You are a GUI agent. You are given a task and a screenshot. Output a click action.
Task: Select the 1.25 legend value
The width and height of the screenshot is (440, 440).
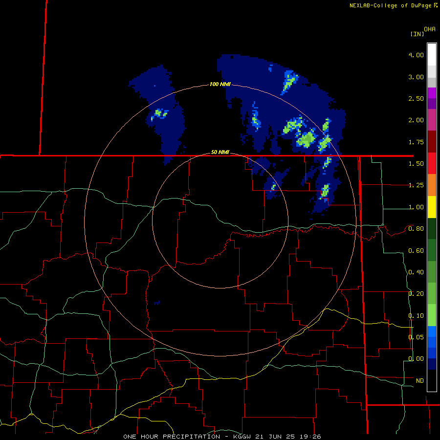416,185
